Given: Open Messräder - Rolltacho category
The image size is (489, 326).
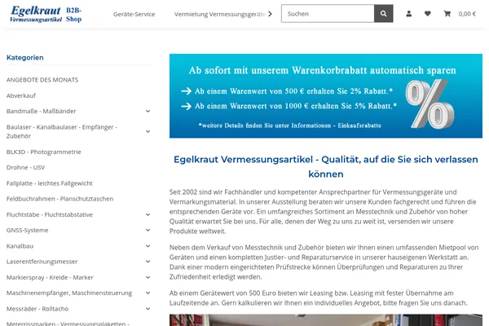Looking at the screenshot, I should [x=37, y=309].
